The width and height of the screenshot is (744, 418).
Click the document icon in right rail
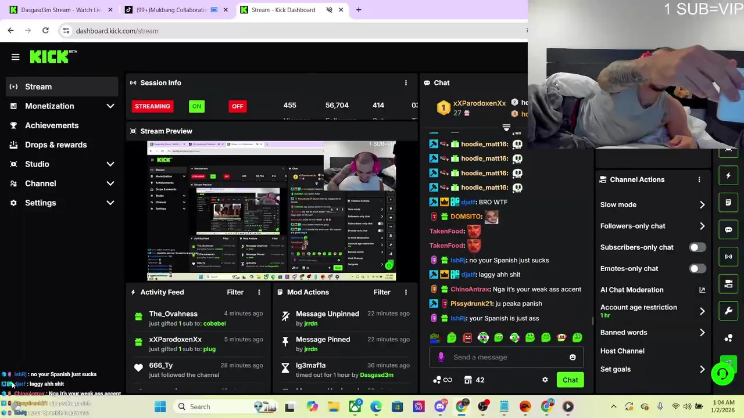pos(728,203)
